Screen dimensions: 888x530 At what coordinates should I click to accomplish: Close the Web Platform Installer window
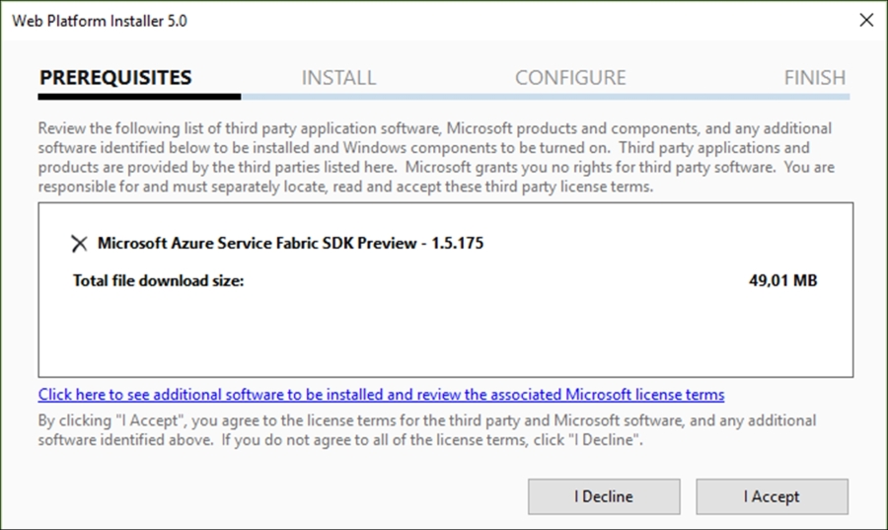[x=866, y=21]
